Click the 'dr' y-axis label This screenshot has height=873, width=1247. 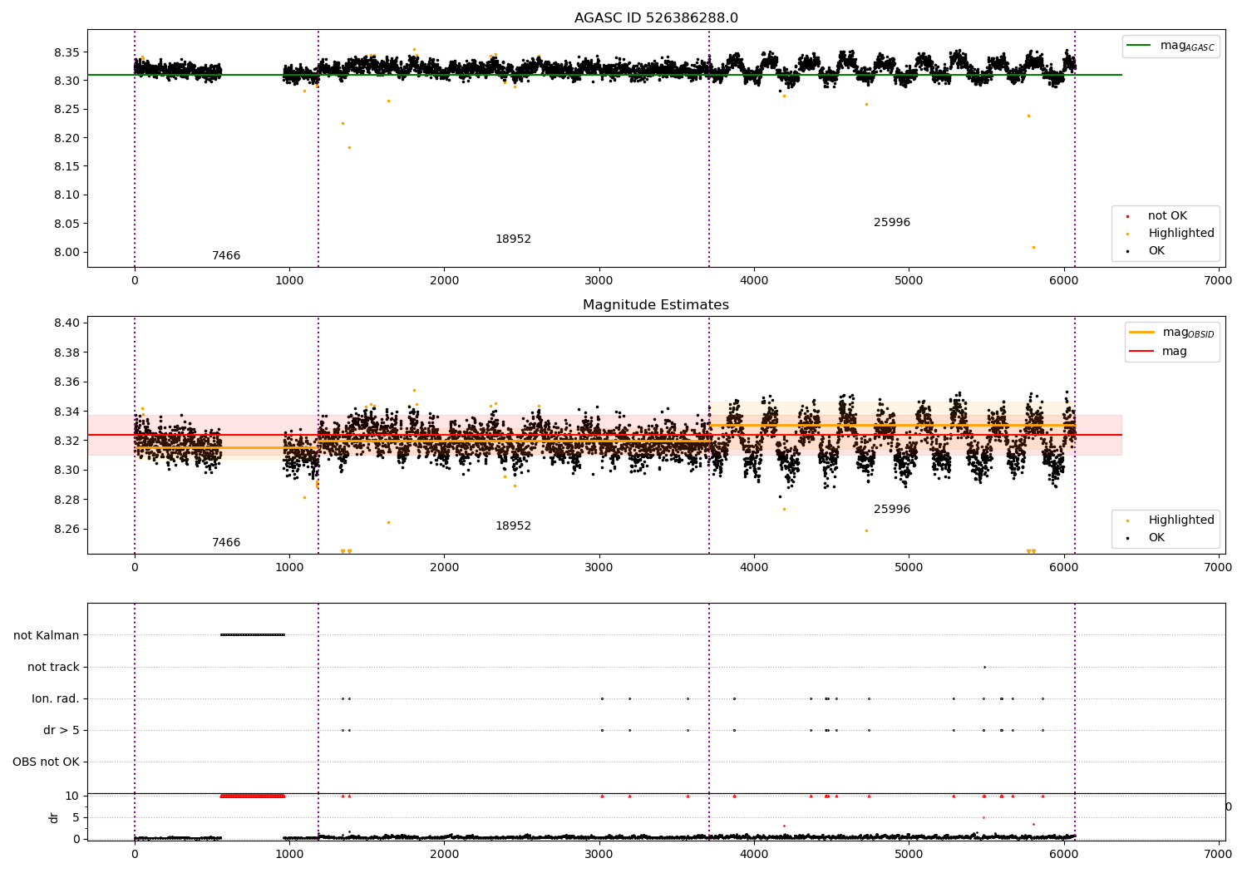(54, 818)
